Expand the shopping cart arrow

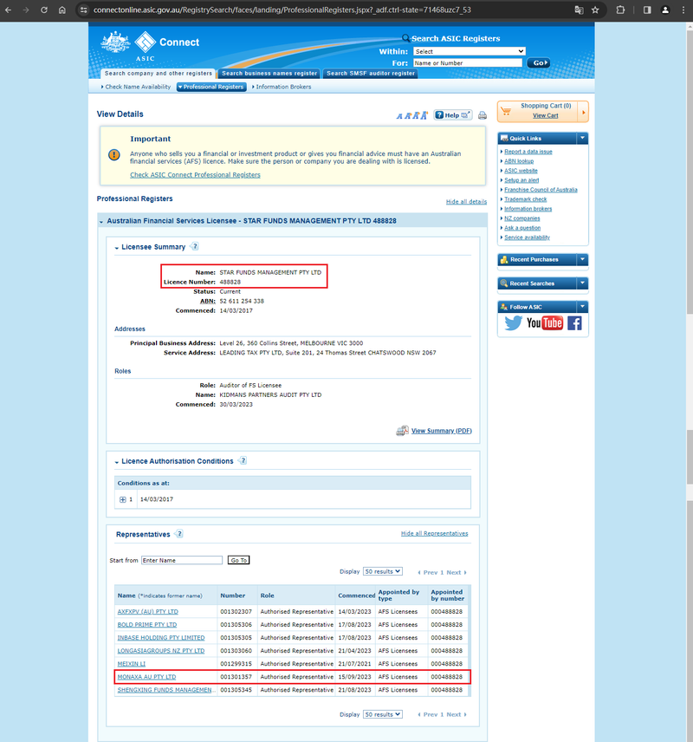point(583,112)
